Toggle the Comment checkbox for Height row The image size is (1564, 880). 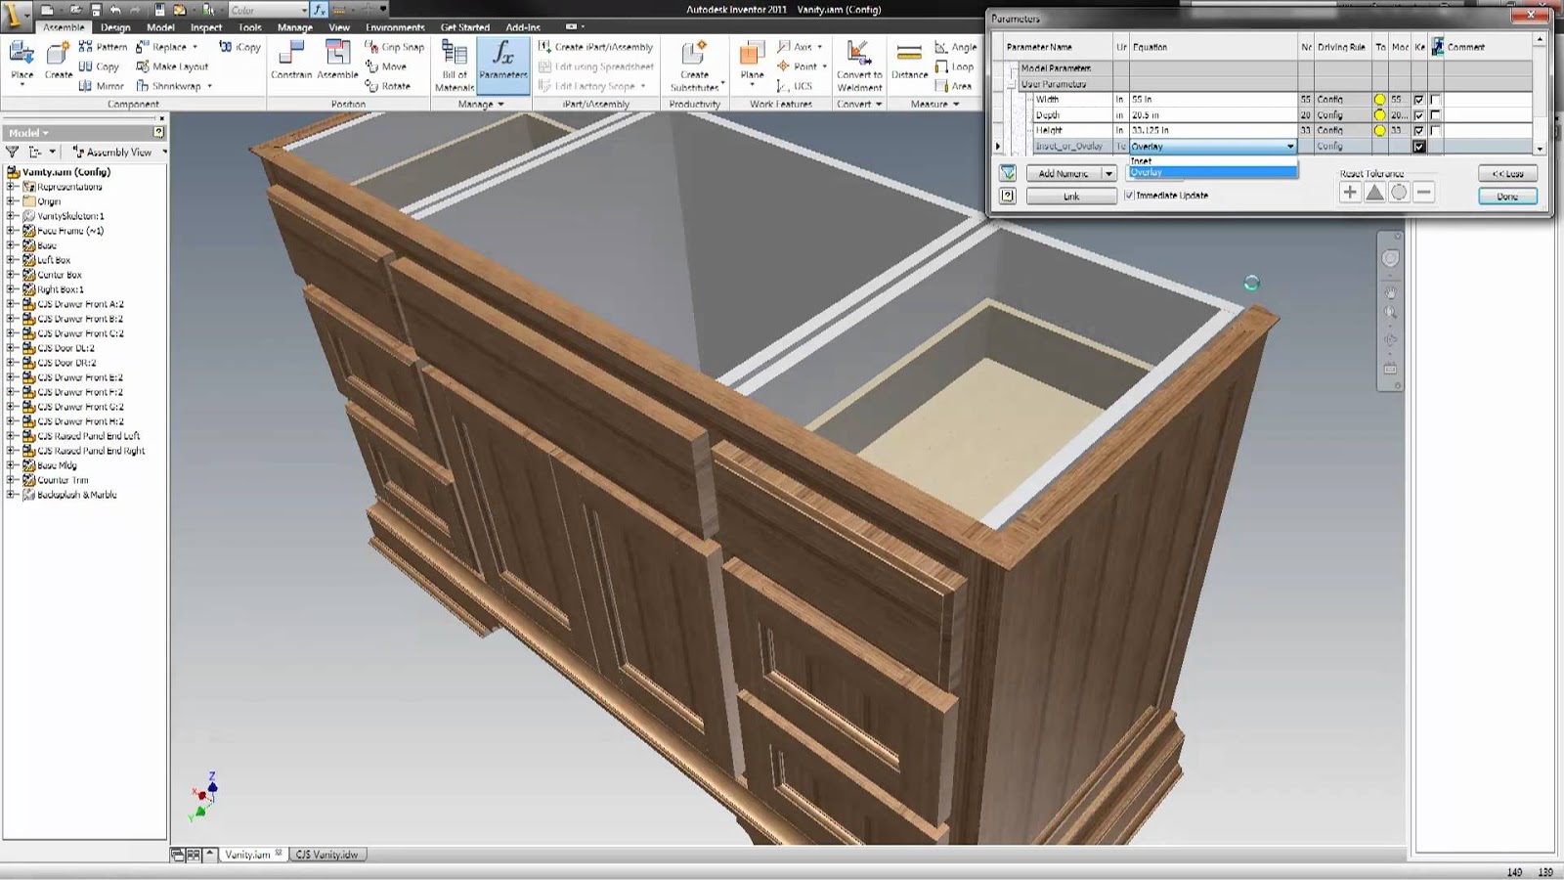click(x=1434, y=129)
